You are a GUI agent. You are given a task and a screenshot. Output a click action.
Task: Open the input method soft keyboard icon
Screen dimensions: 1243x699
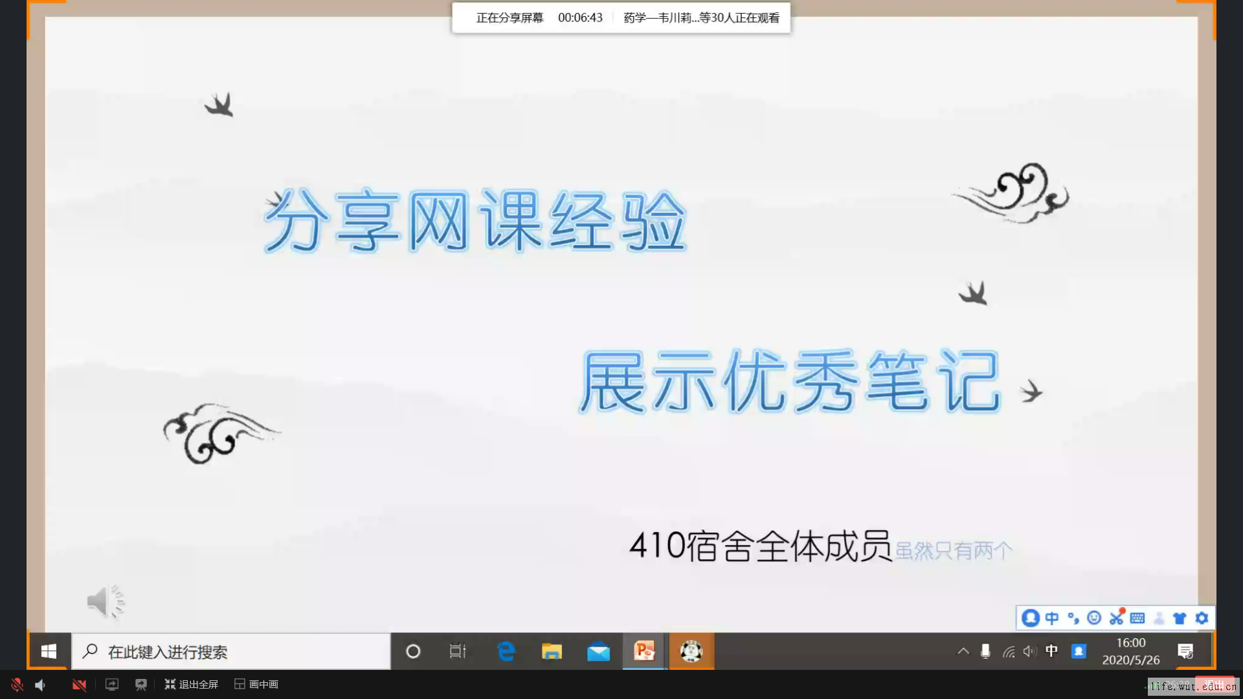pos(1137,618)
